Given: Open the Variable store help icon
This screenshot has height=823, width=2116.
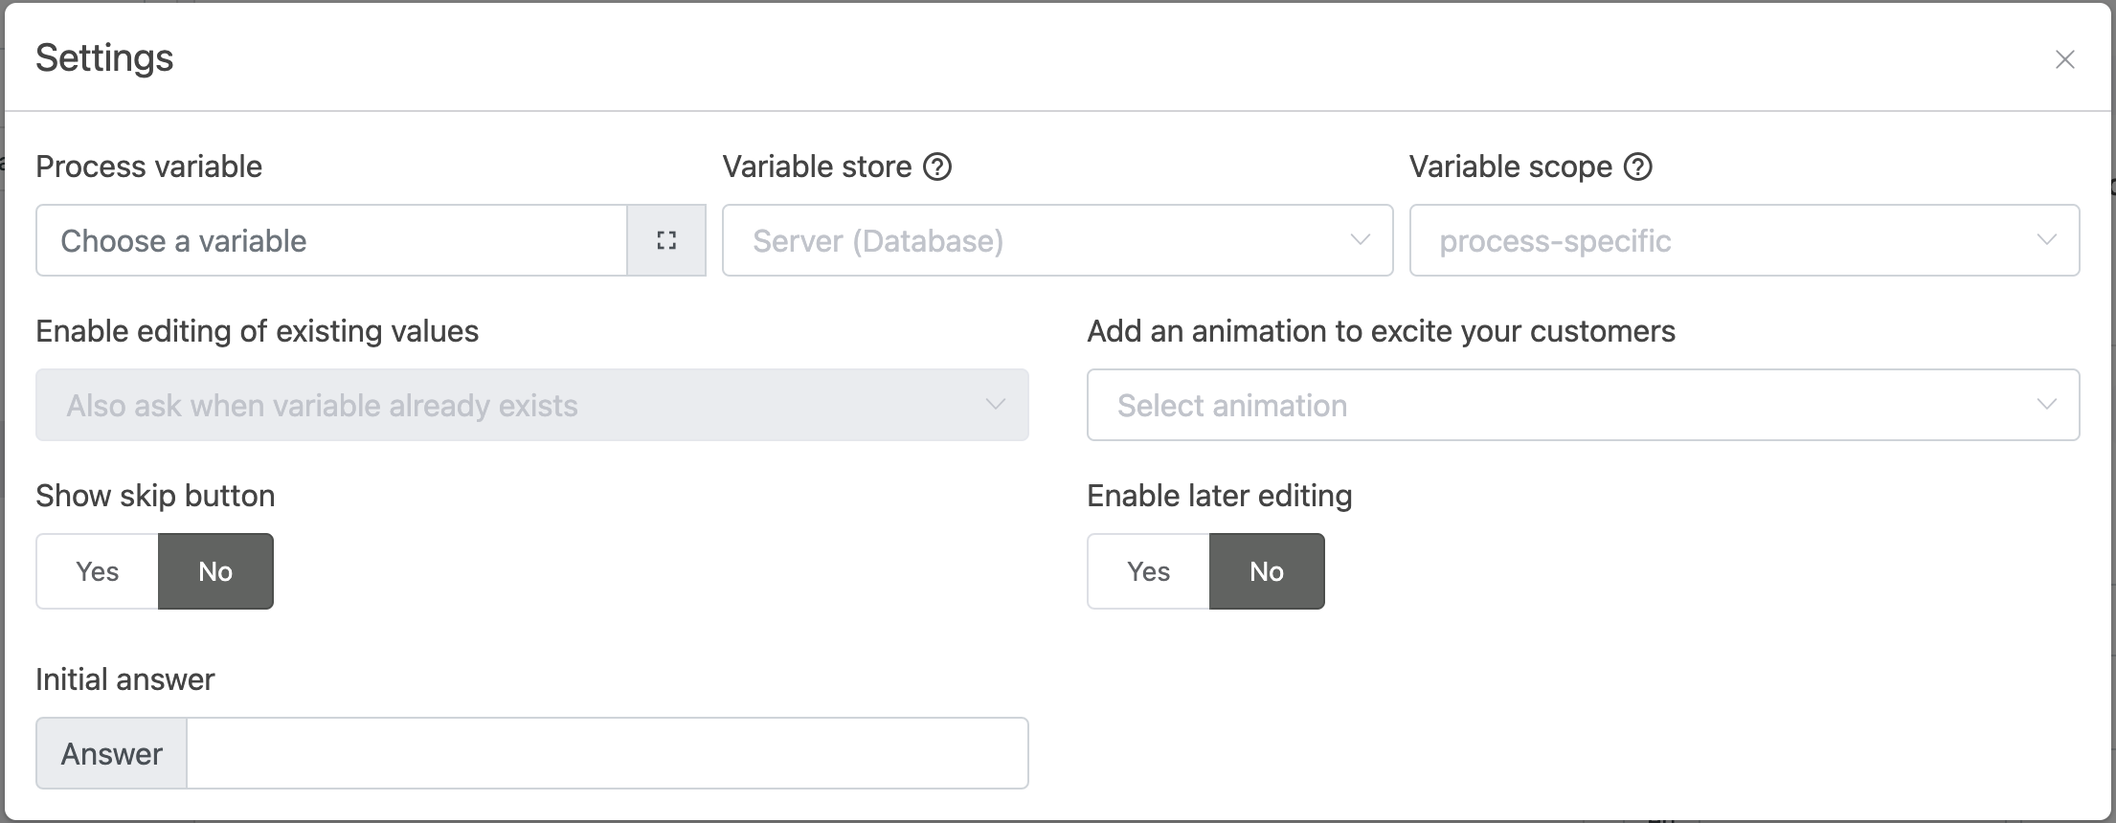Looking at the screenshot, I should pyautogui.click(x=937, y=167).
